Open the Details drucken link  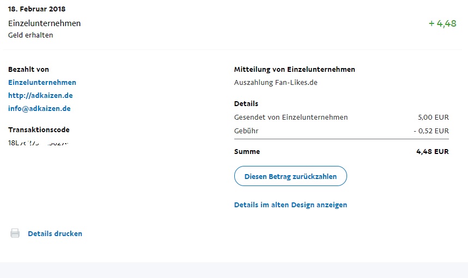tap(55, 233)
